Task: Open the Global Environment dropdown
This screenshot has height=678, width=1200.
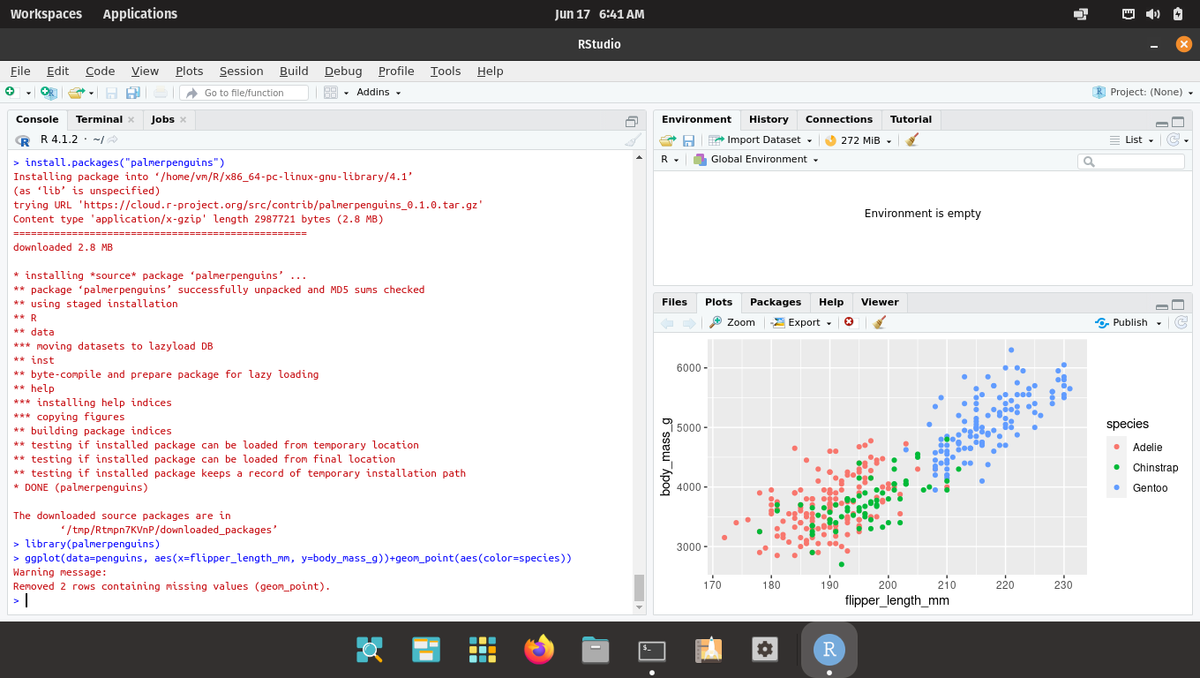Action: click(756, 159)
